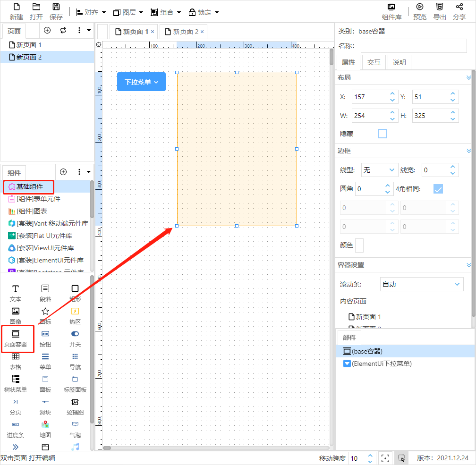
Task: Click the 导出 export icon
Action: coord(440,7)
